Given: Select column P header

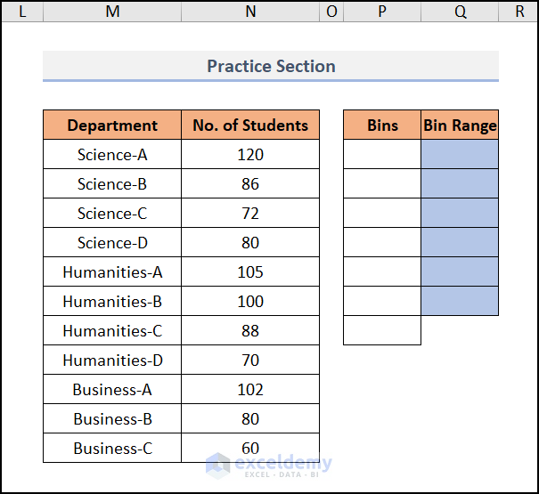Looking at the screenshot, I should (x=382, y=11).
